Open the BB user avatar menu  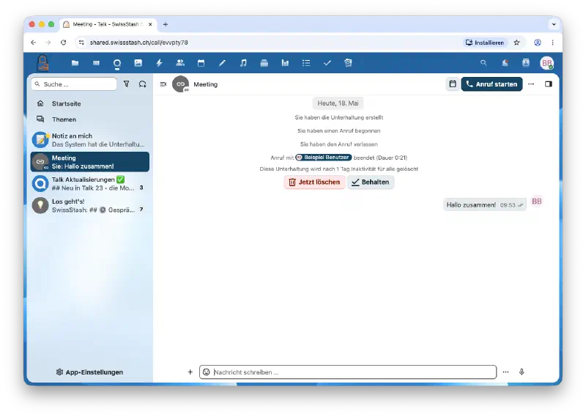[x=546, y=63]
